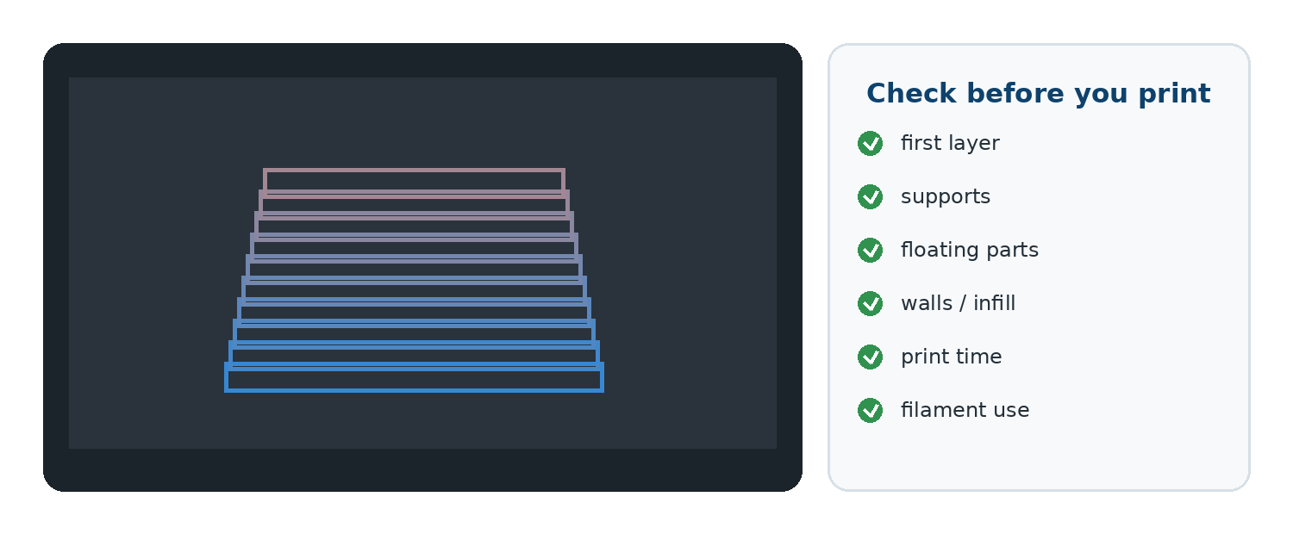Click the filament use green check icon

point(870,411)
